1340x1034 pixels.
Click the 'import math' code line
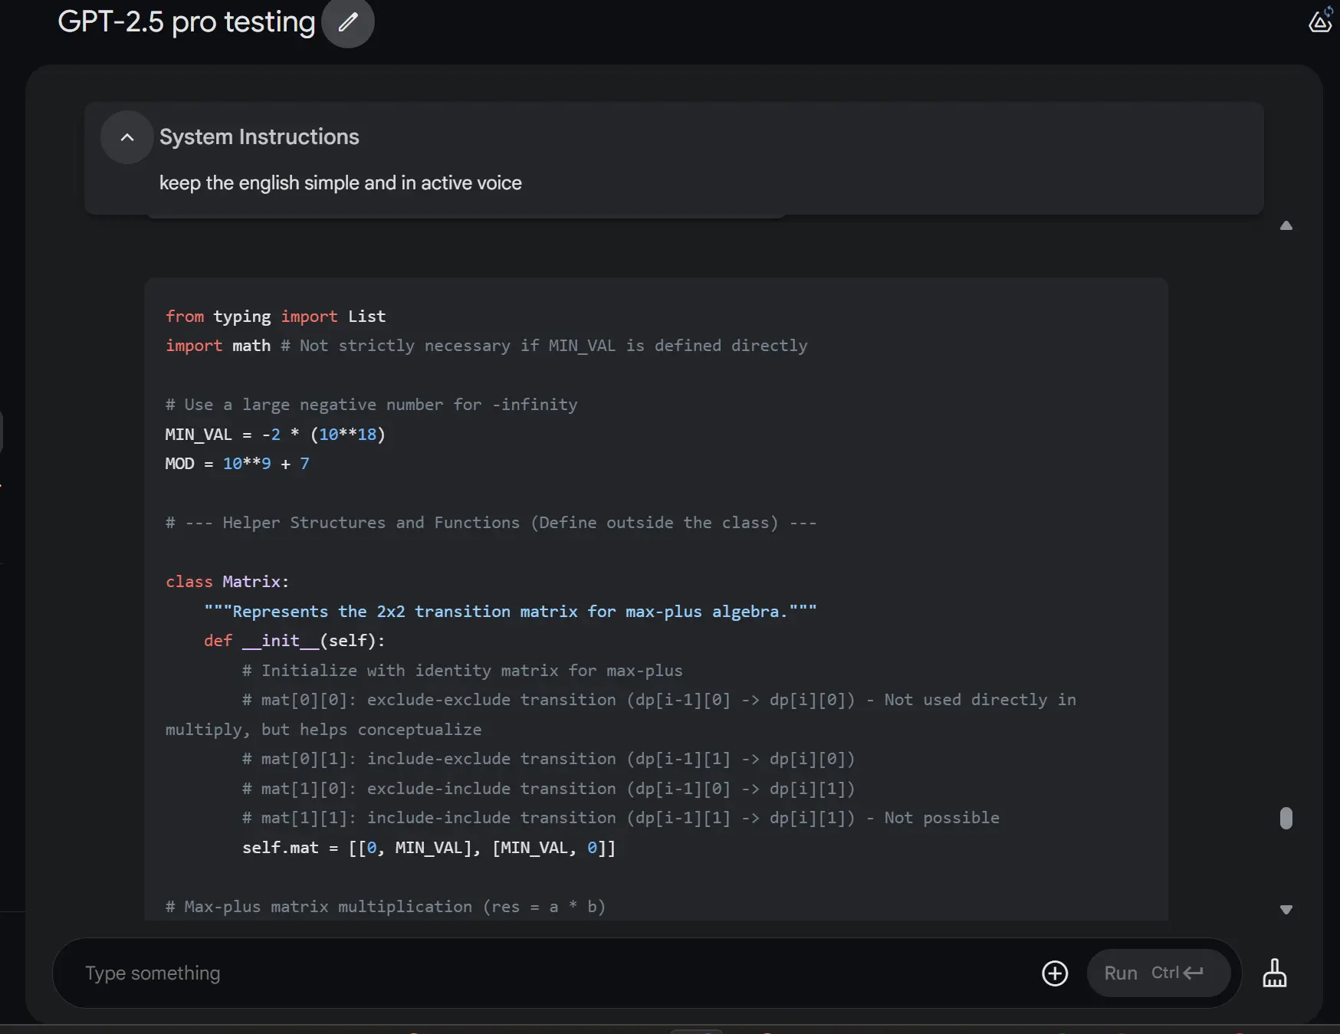tap(487, 346)
